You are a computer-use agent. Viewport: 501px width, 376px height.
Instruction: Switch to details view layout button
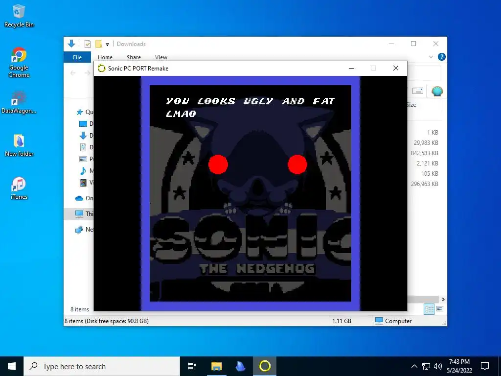[429, 309]
